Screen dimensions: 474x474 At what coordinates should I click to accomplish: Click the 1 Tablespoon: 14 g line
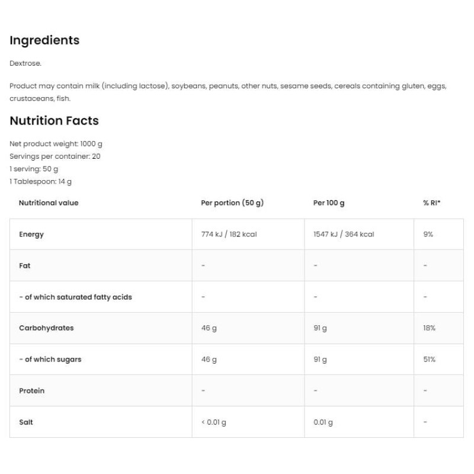[x=40, y=181]
